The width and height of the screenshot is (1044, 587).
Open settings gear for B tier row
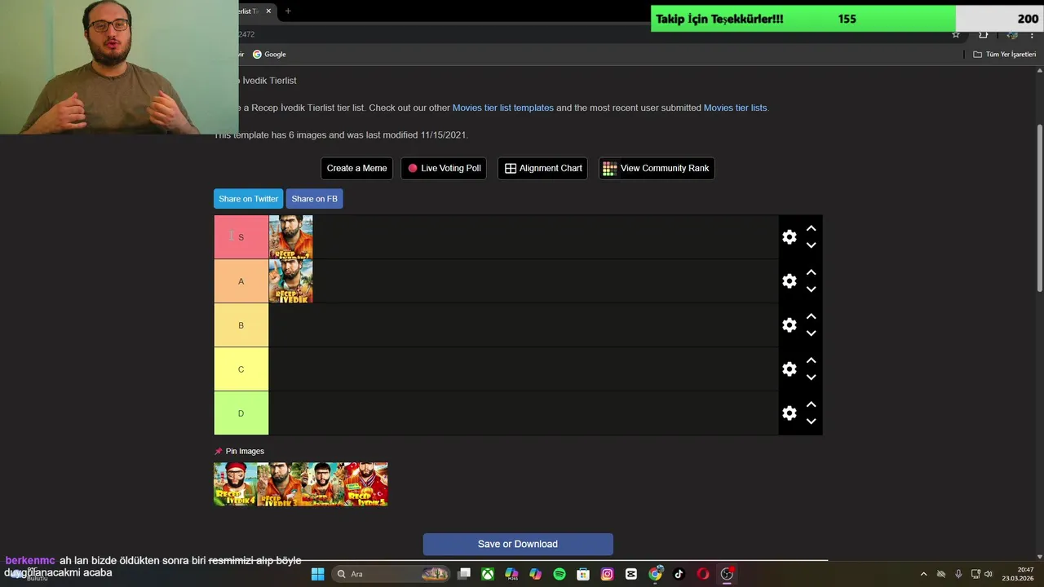click(x=789, y=325)
